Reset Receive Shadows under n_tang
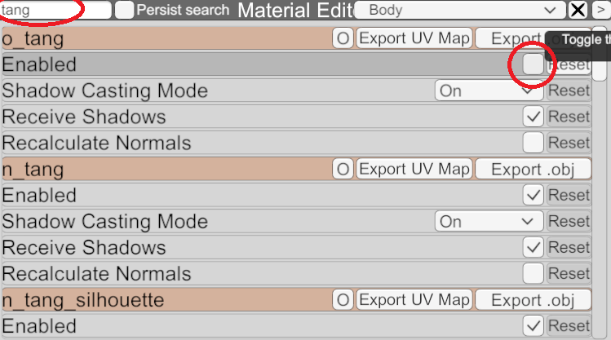 [569, 248]
